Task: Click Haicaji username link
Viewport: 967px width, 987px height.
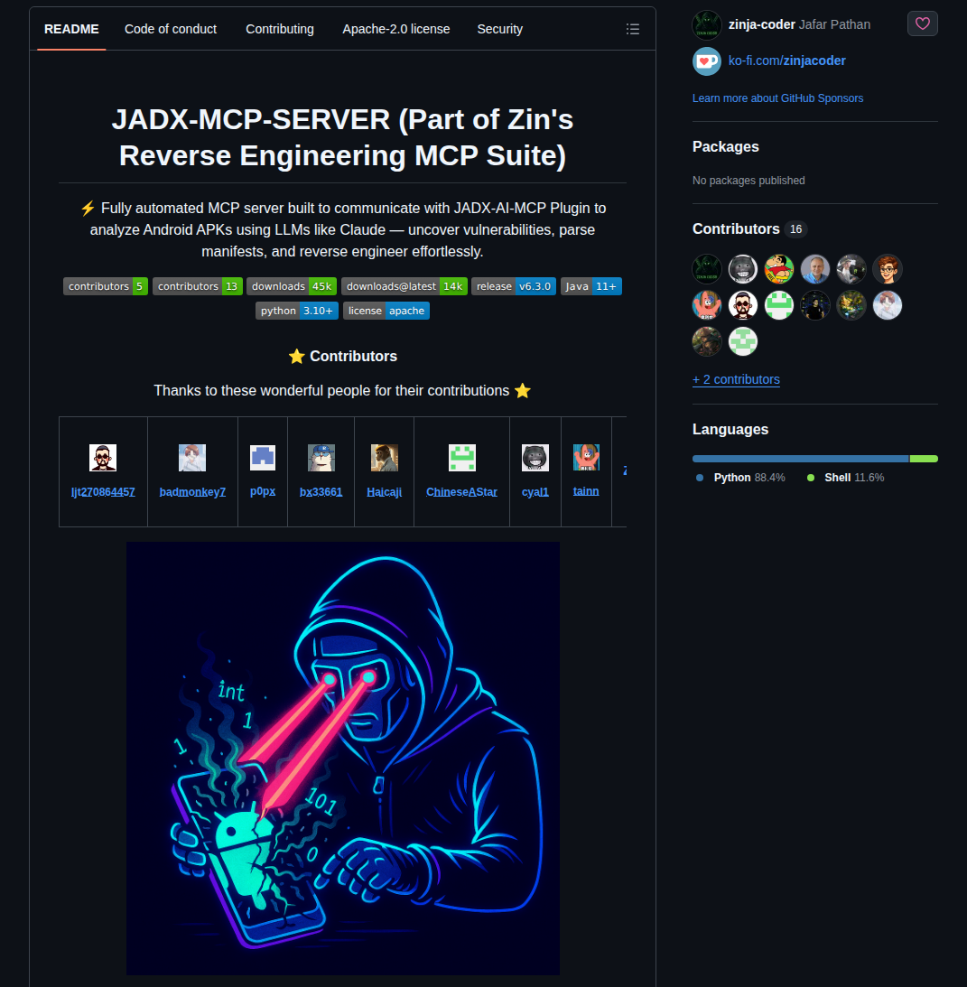Action: click(384, 492)
